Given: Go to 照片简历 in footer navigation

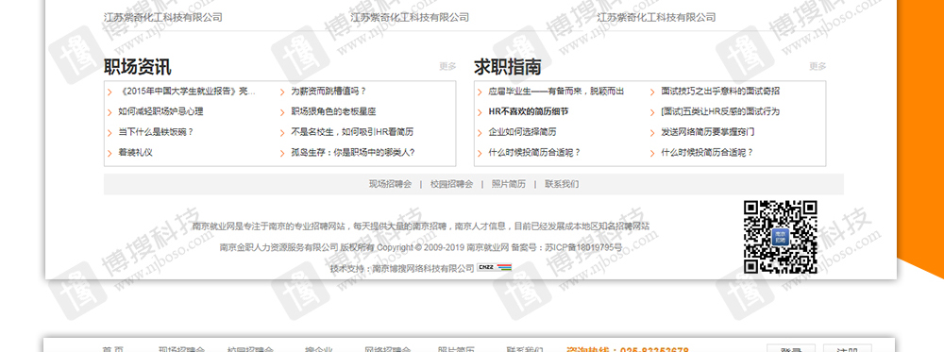Looking at the screenshot, I should click(508, 184).
